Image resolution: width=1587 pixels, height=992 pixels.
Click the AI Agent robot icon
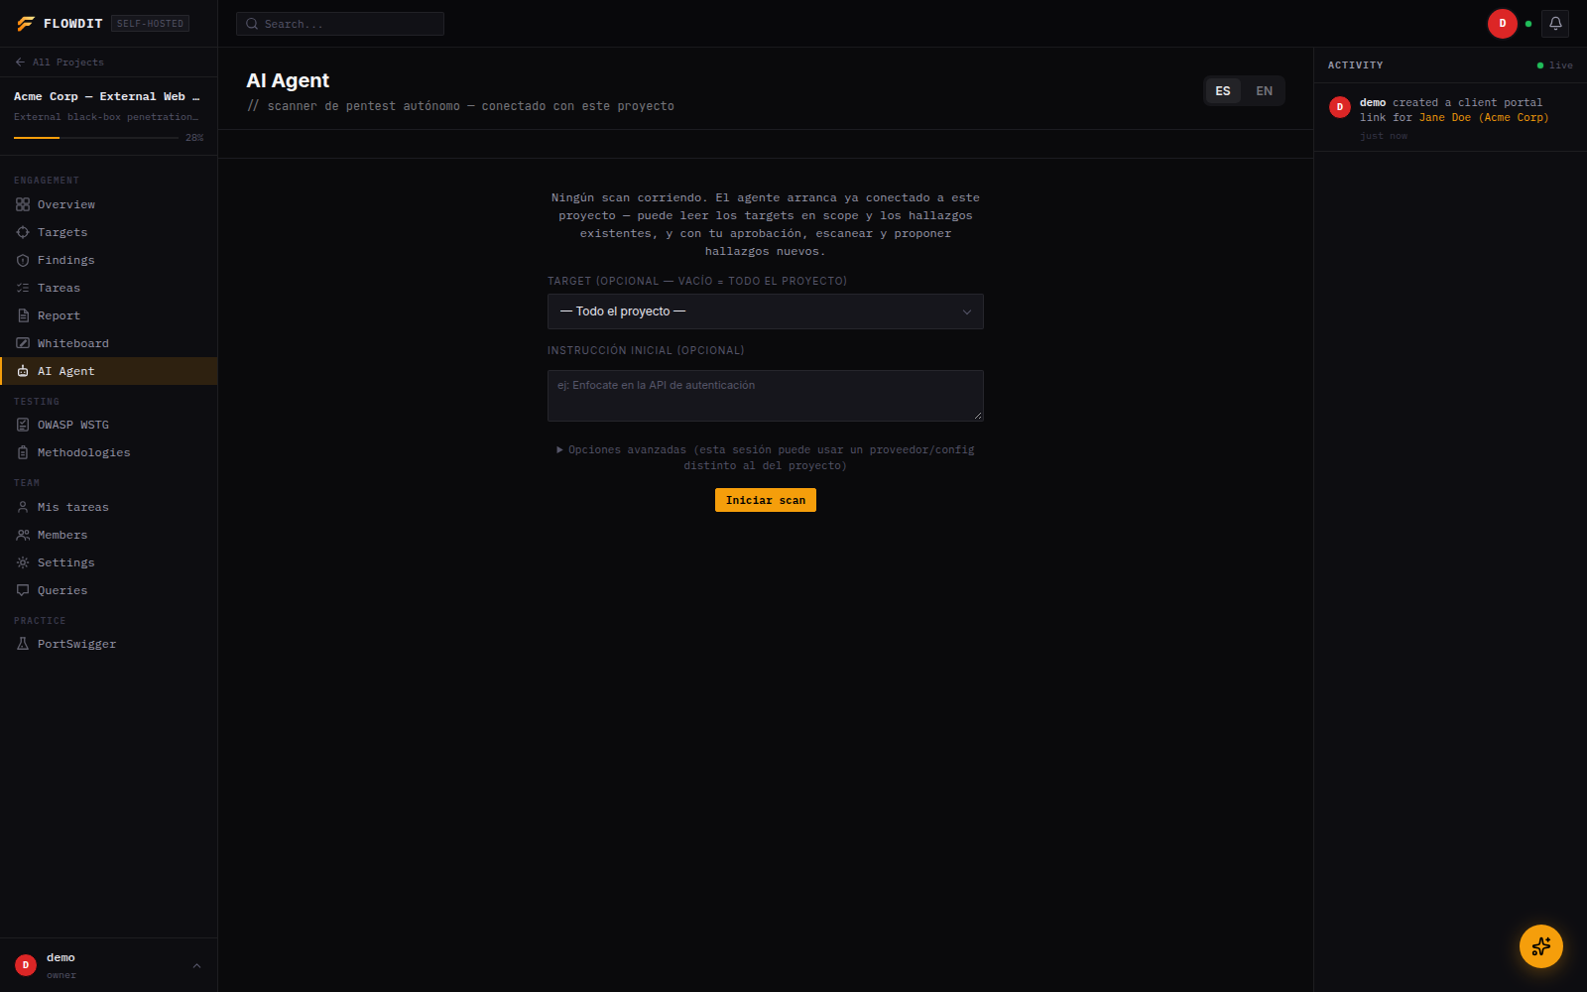point(23,371)
